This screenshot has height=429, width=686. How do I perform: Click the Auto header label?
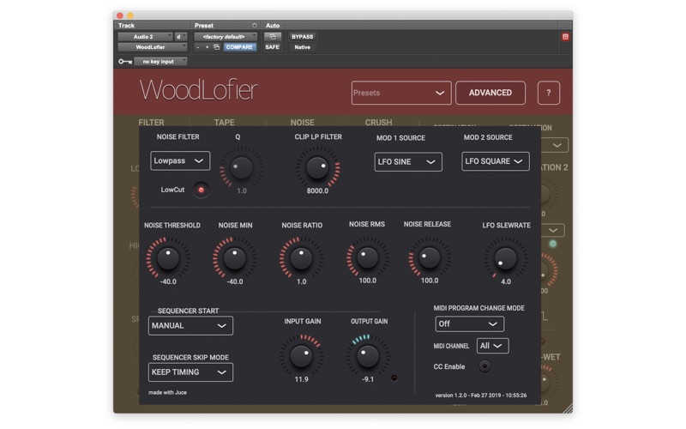(272, 26)
